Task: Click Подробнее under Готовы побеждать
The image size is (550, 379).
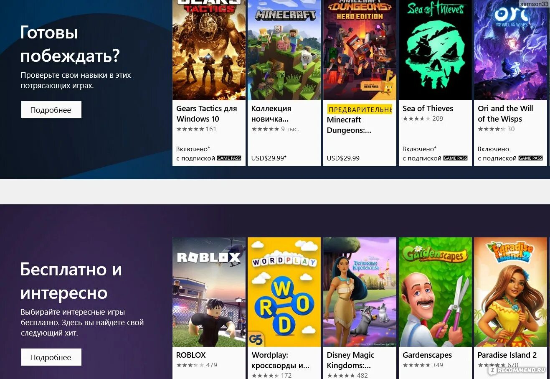Action: (51, 110)
